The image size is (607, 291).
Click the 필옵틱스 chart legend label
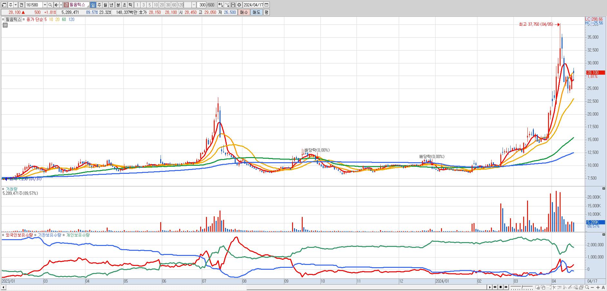(13, 19)
